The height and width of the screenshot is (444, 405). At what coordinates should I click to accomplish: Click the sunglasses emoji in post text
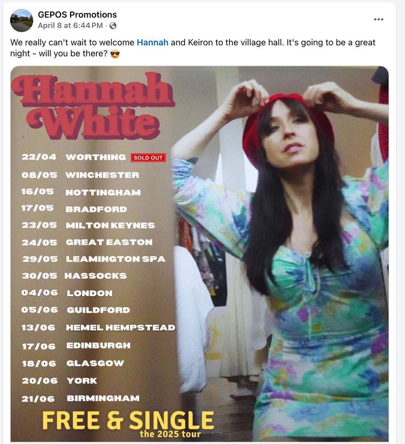[115, 54]
